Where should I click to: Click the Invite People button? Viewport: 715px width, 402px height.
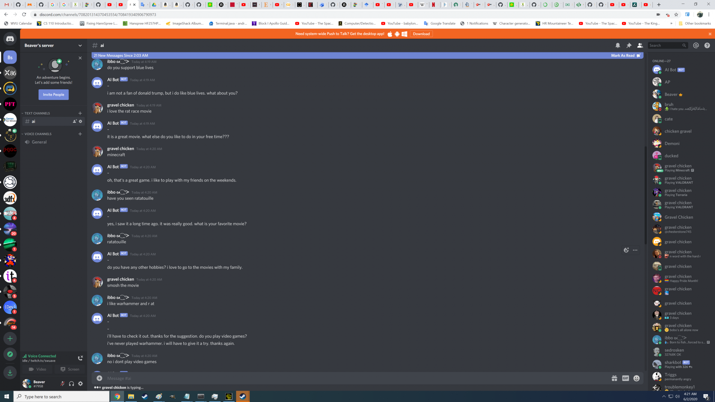coord(54,95)
